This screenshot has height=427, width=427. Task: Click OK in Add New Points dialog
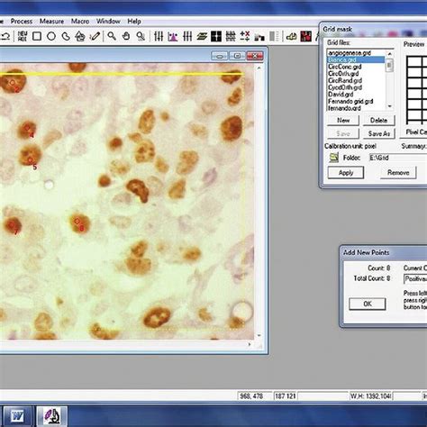point(368,304)
